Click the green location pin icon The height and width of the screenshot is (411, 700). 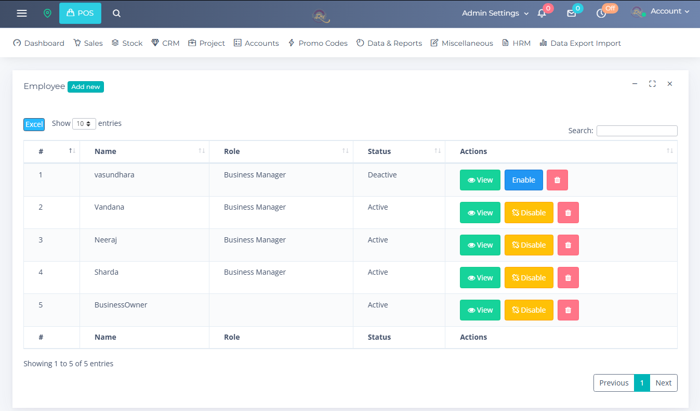47,13
